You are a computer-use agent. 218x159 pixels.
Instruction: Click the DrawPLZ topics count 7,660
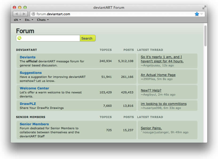[x=107, y=106]
